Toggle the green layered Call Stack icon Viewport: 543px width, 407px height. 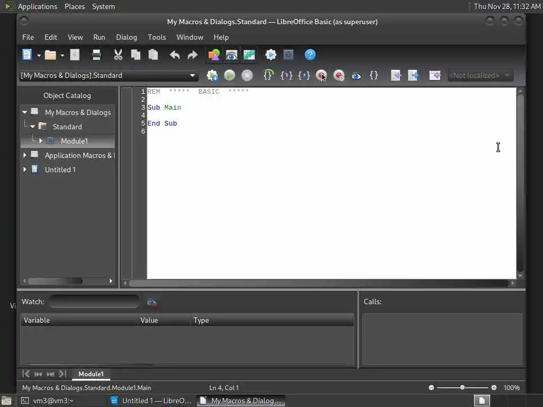tap(249, 55)
